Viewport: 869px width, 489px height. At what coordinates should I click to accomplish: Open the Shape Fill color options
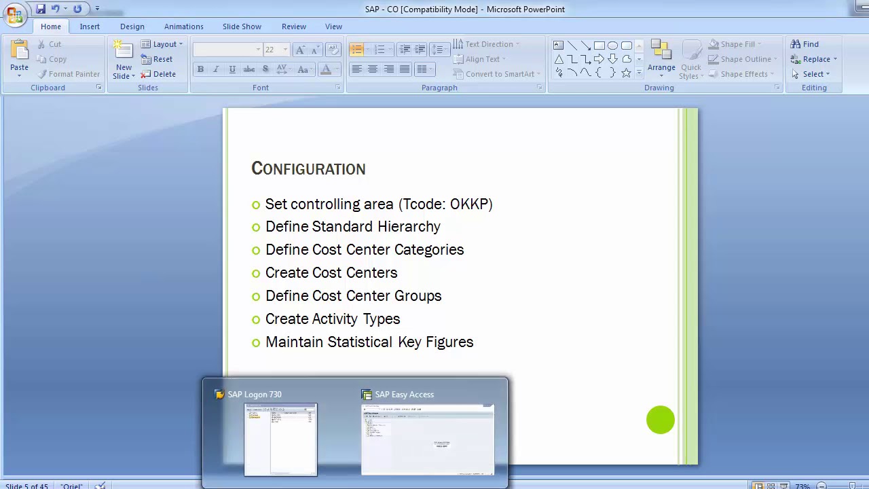click(x=736, y=44)
